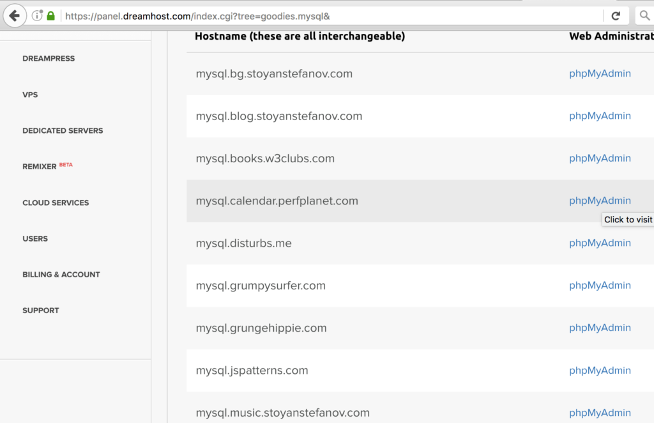Open the Support sidebar section
The height and width of the screenshot is (423, 654).
click(x=40, y=311)
